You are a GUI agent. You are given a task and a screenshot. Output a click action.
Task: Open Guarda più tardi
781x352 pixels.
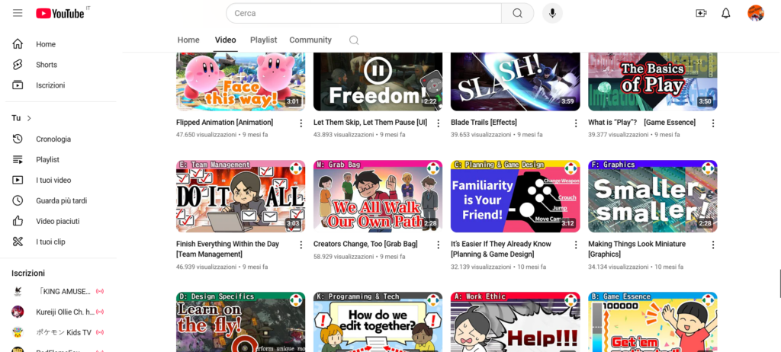[x=61, y=200]
